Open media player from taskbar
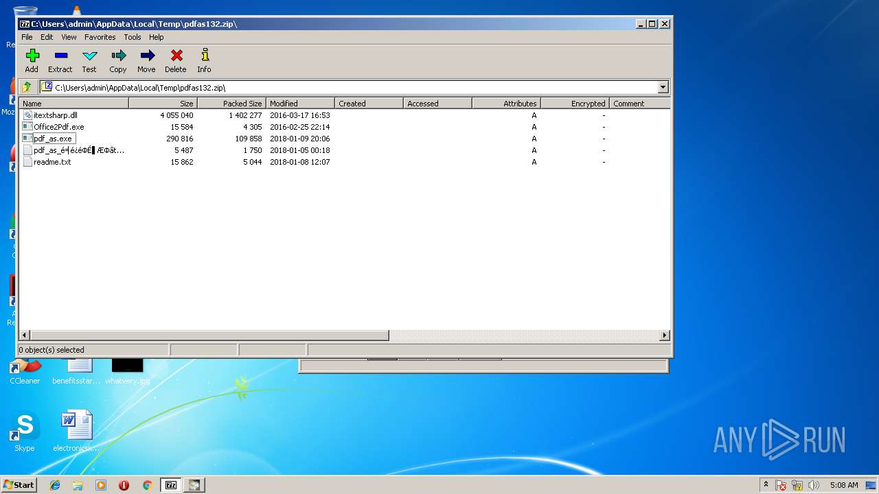Viewport: 879px width, 494px height. [x=101, y=485]
